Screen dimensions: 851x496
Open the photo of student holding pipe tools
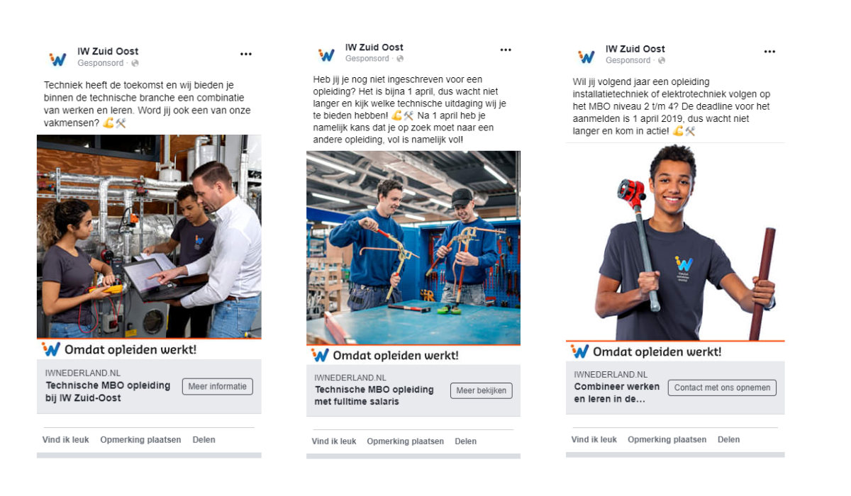coord(675,242)
